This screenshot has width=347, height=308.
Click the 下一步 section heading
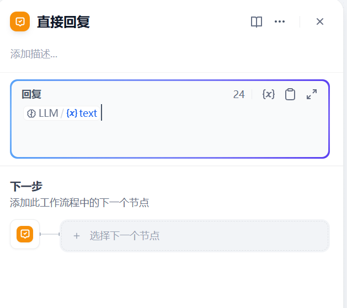point(26,186)
